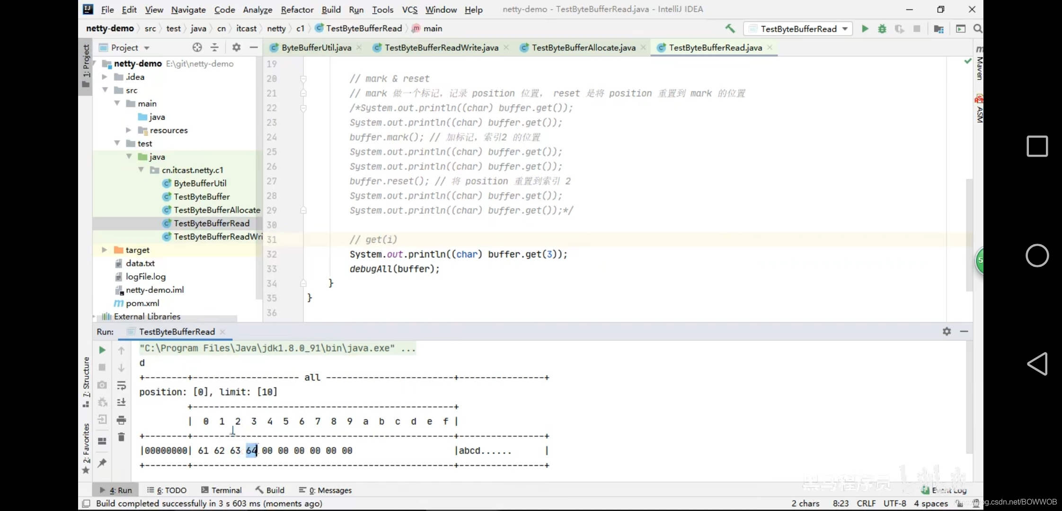Expand the target folder in project tree
Image resolution: width=1062 pixels, height=511 pixels.
pos(105,250)
